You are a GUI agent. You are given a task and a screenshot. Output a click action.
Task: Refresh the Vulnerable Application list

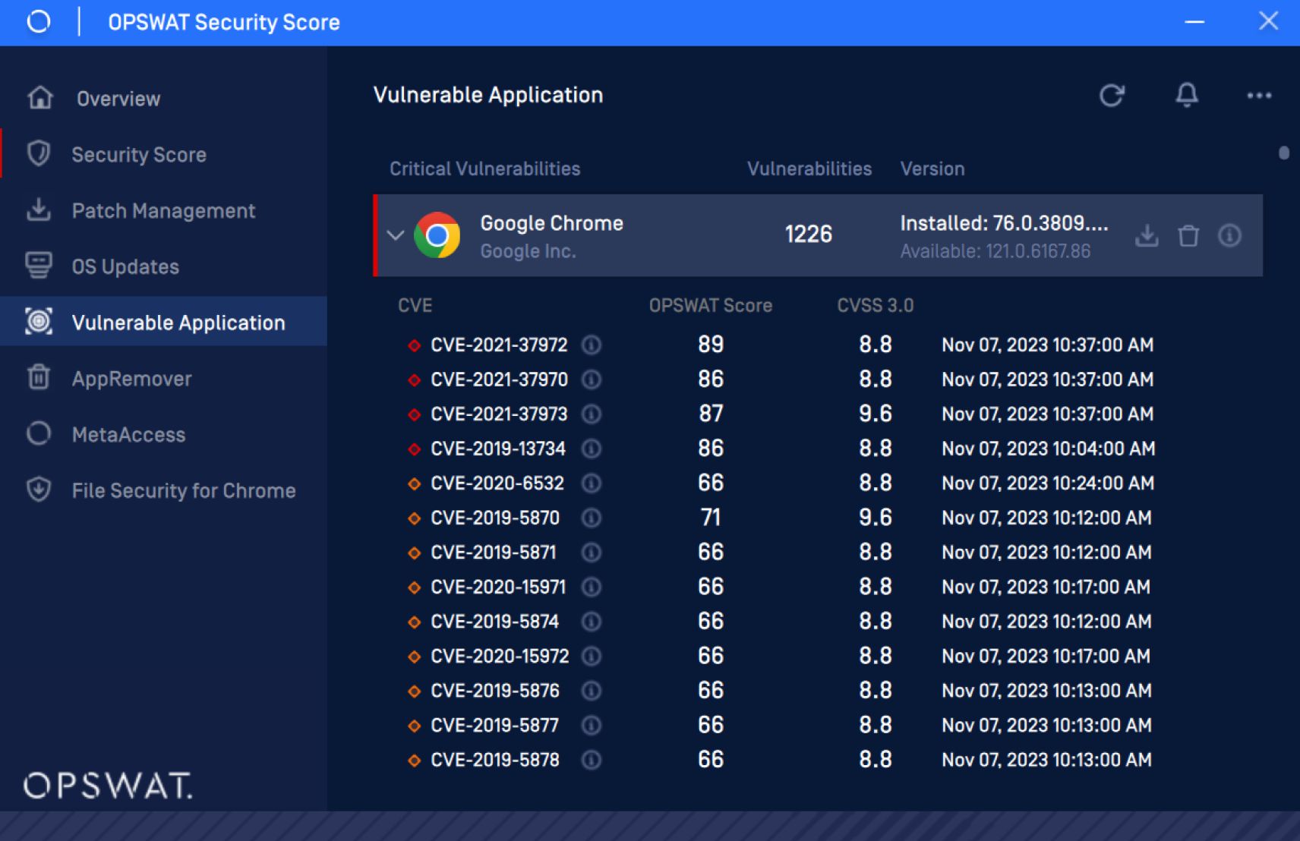point(1112,96)
